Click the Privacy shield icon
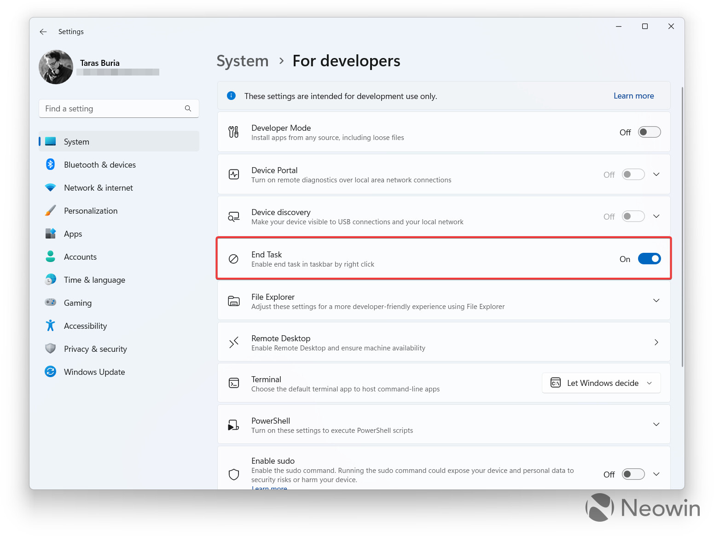This screenshot has width=714, height=536. click(51, 349)
